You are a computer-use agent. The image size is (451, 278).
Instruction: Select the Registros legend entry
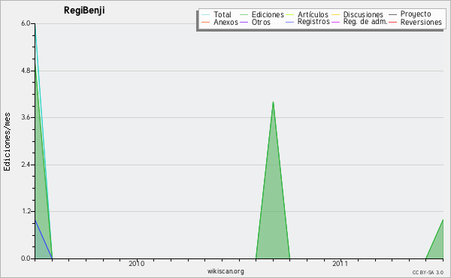(313, 22)
